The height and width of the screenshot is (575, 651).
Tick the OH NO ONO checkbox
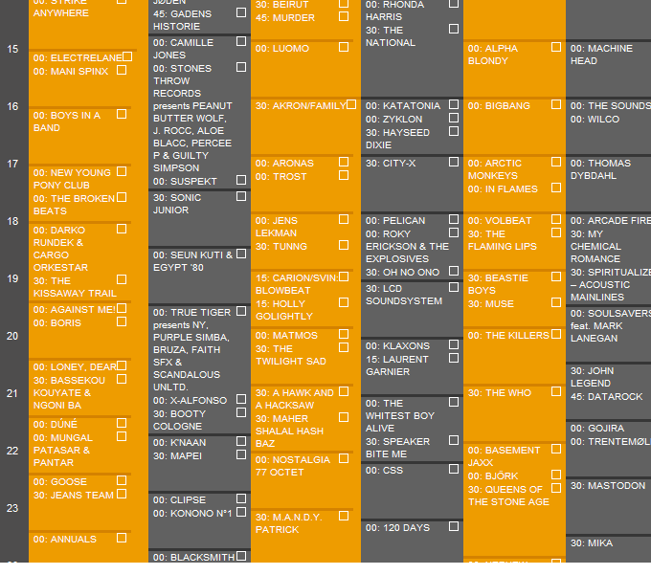coord(454,271)
